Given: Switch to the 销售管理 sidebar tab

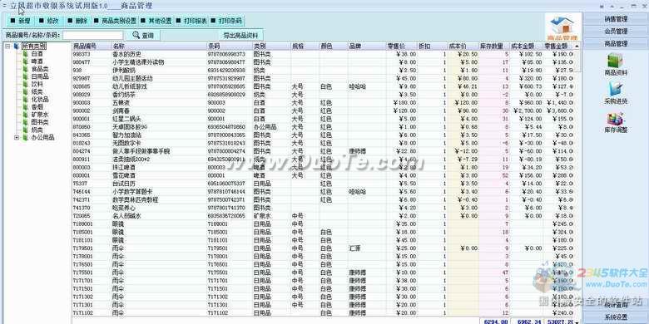Looking at the screenshot, I should click(x=616, y=18).
